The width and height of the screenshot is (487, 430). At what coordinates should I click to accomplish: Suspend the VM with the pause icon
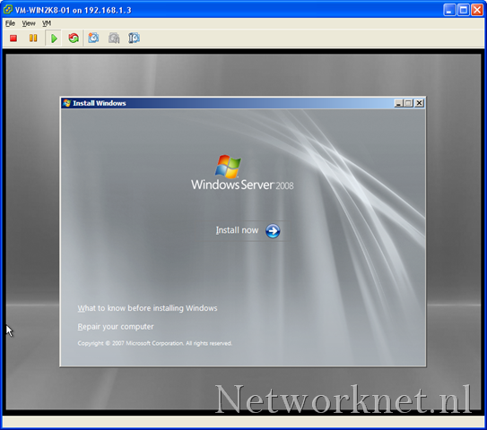pyautogui.click(x=33, y=39)
